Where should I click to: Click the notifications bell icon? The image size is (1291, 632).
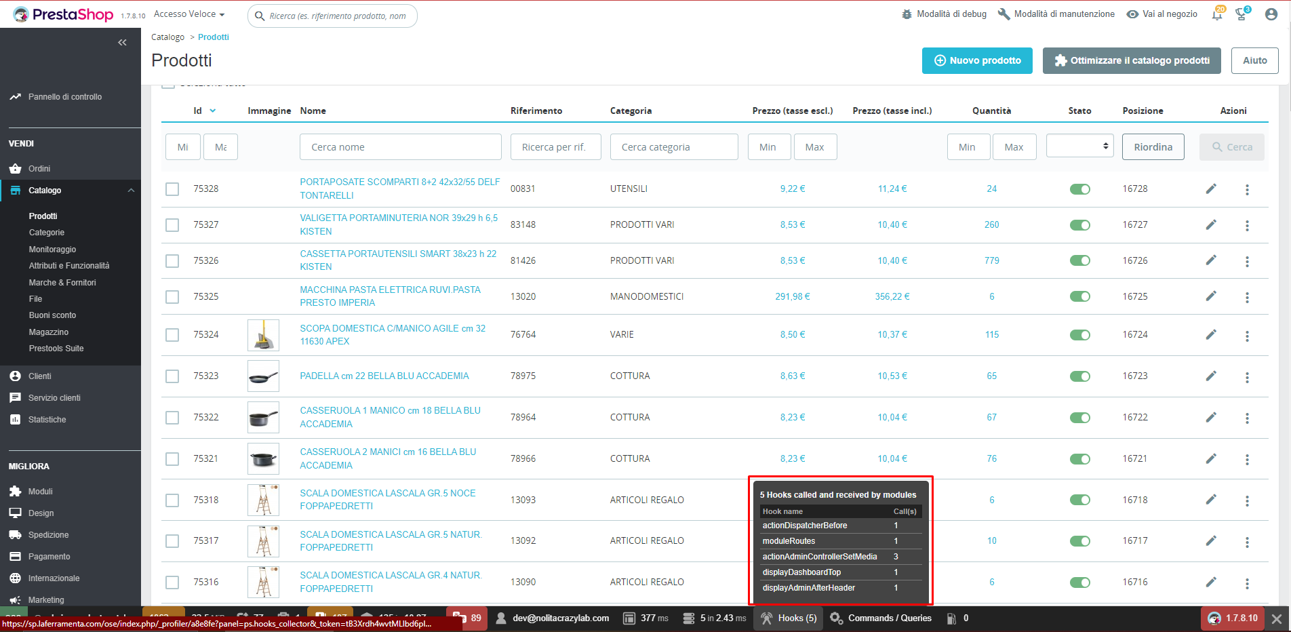(1217, 14)
